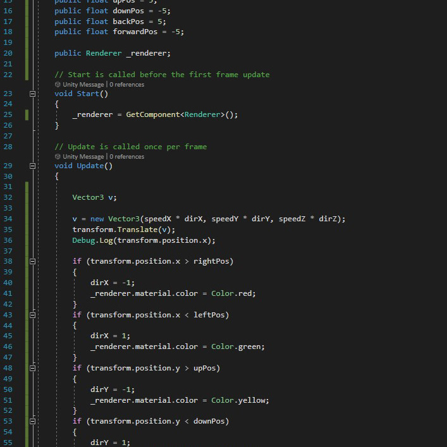Screen dimensions: 447x447
Task: Click '_renderer' field name on line 20
Action: click(146, 53)
